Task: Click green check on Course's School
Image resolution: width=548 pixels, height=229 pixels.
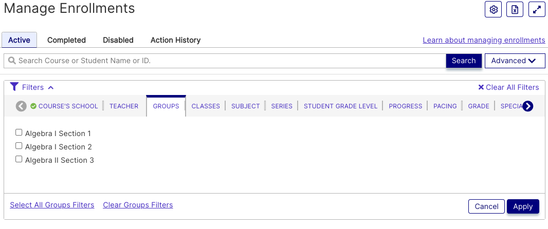Action: [33, 106]
